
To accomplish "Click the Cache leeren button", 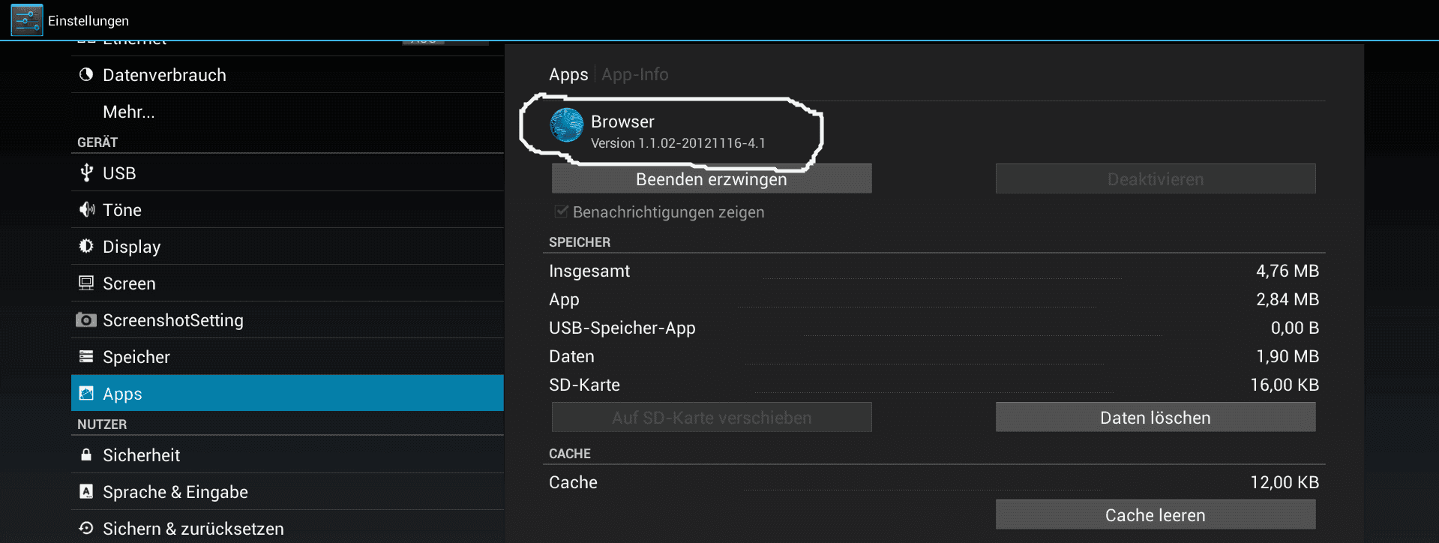I will (x=1156, y=514).
